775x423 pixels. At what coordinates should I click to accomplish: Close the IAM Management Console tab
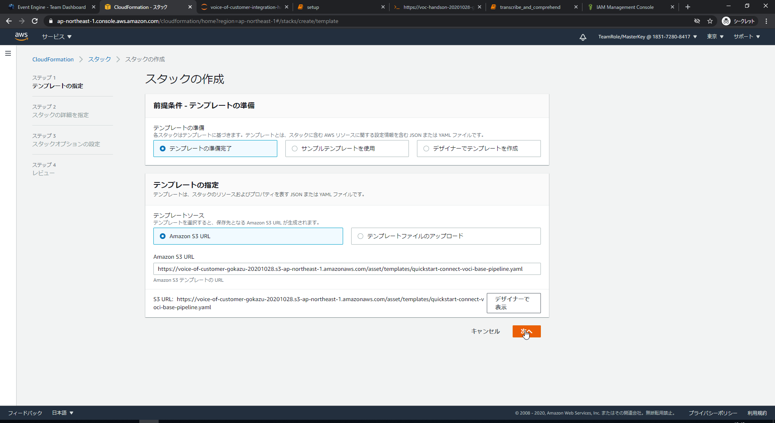point(672,7)
